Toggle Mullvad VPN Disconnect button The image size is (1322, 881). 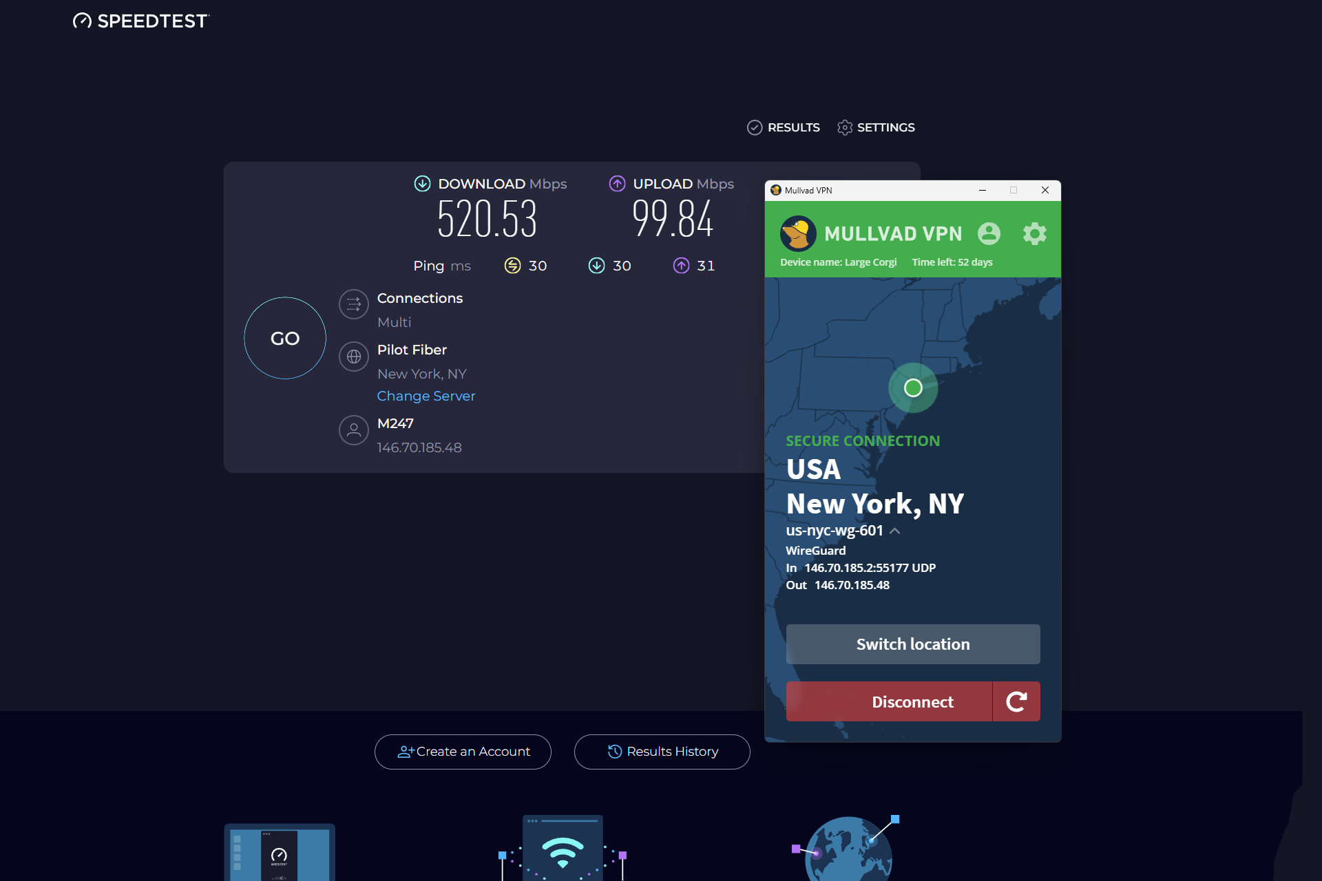tap(912, 701)
